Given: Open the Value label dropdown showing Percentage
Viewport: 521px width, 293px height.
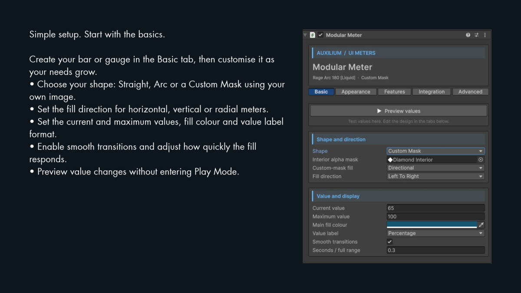Looking at the screenshot, I should tap(435, 233).
